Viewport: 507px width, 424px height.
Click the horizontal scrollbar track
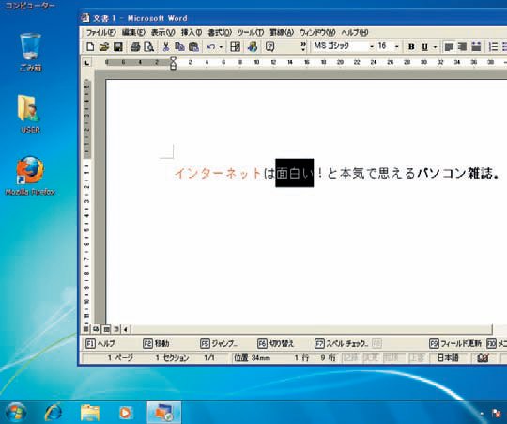tap(312, 329)
